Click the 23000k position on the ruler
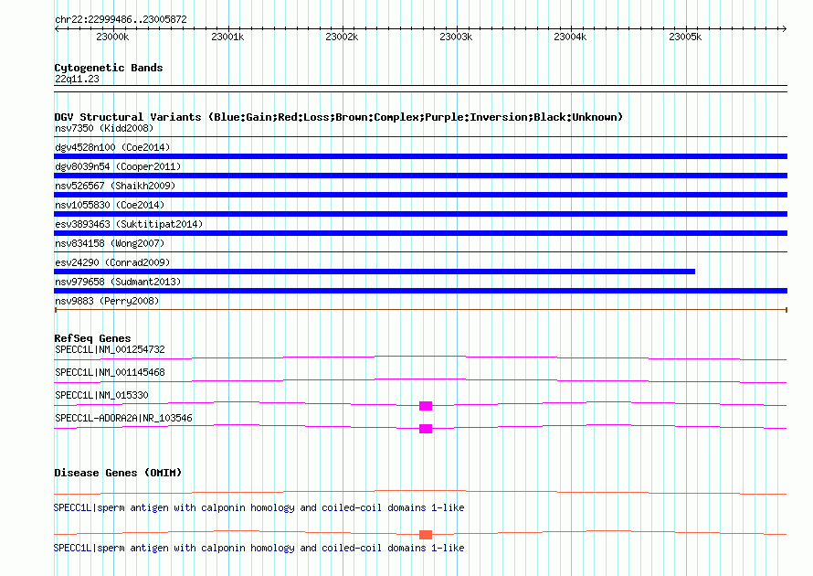 (x=111, y=37)
